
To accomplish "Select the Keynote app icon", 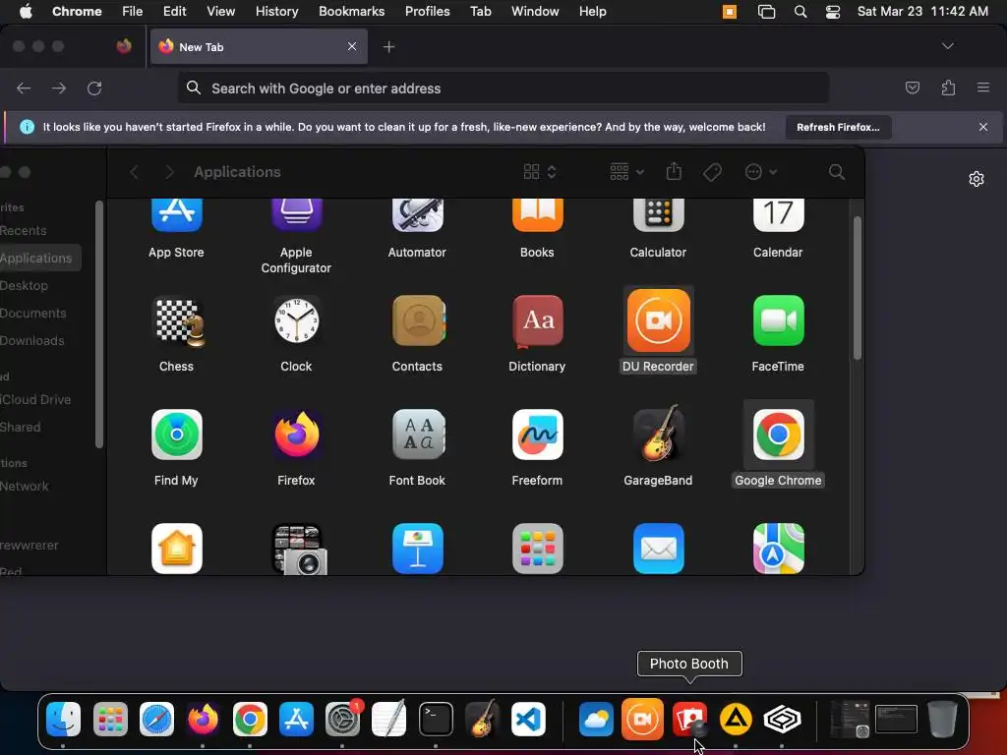I will (417, 549).
